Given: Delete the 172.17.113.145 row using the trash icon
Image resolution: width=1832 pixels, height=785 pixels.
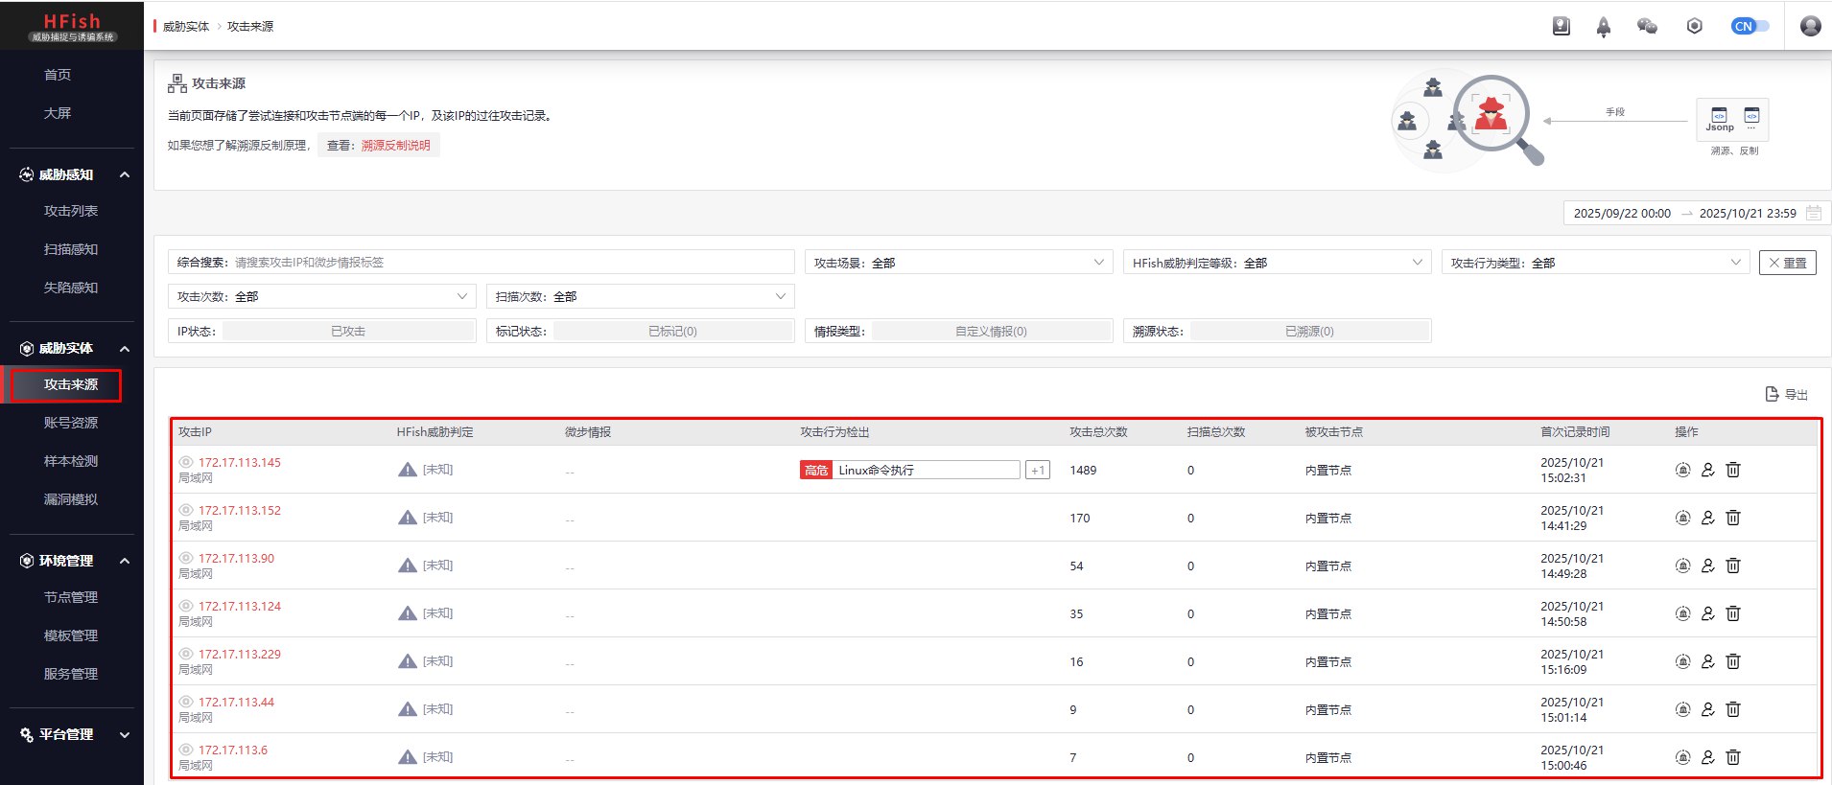Looking at the screenshot, I should pyautogui.click(x=1733, y=470).
